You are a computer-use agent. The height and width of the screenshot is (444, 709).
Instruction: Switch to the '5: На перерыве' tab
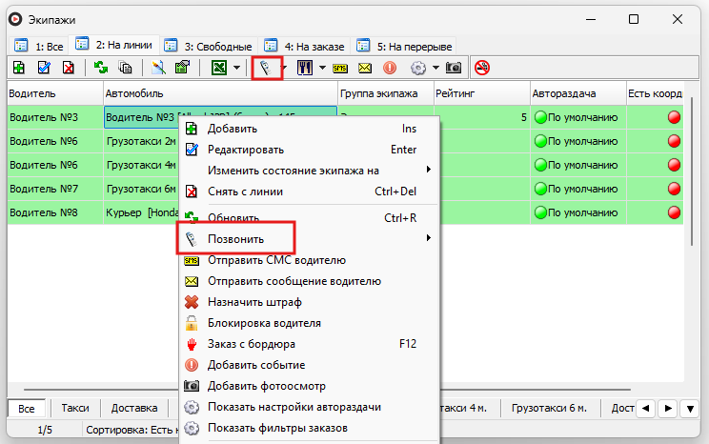coord(404,46)
